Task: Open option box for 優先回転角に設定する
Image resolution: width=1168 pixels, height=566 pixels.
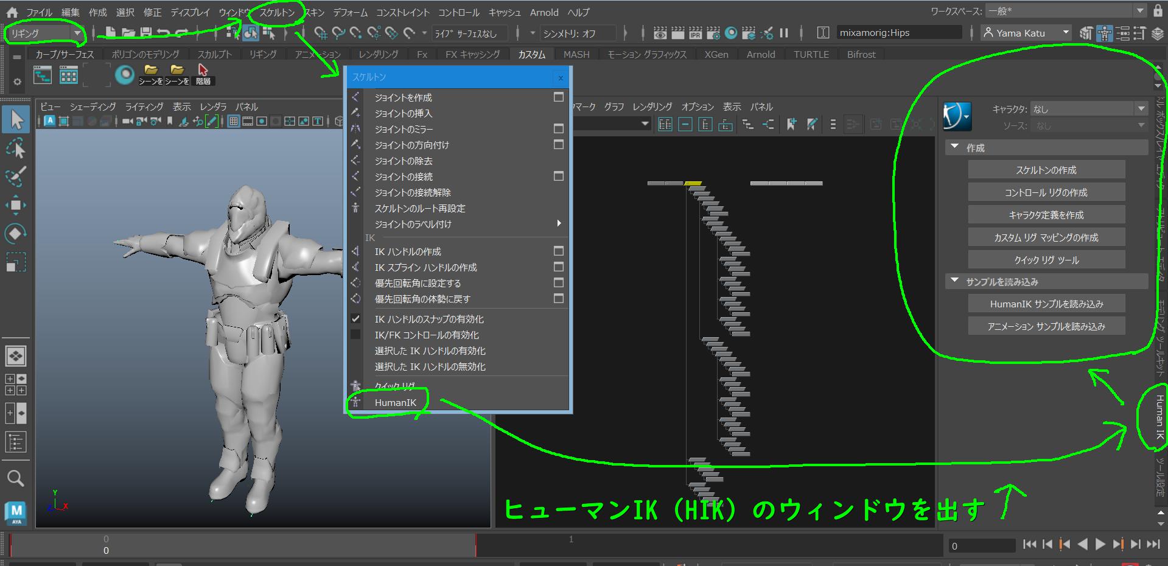Action: coord(558,282)
